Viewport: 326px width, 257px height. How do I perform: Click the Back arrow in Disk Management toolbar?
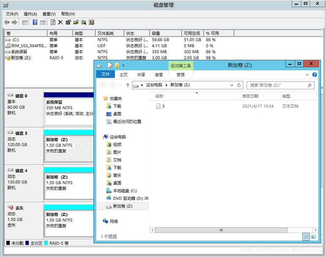tap(7, 22)
